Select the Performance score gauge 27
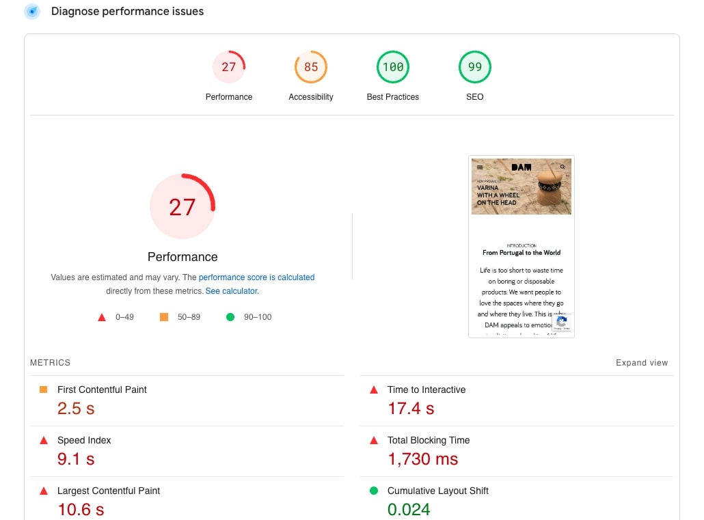This screenshot has height=520, width=704. [229, 67]
